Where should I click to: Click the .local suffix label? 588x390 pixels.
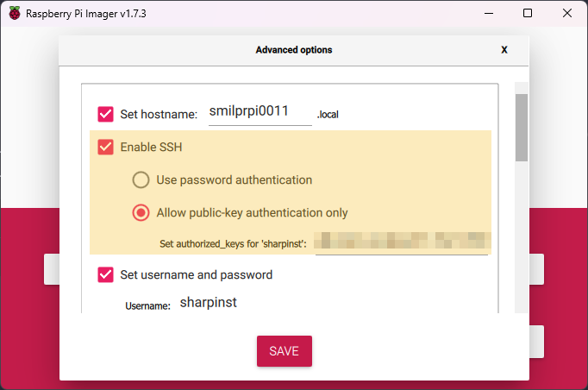click(x=328, y=115)
